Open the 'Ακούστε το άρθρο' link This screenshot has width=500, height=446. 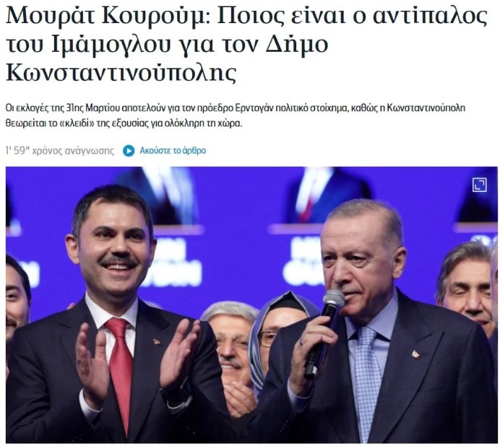coord(173,150)
